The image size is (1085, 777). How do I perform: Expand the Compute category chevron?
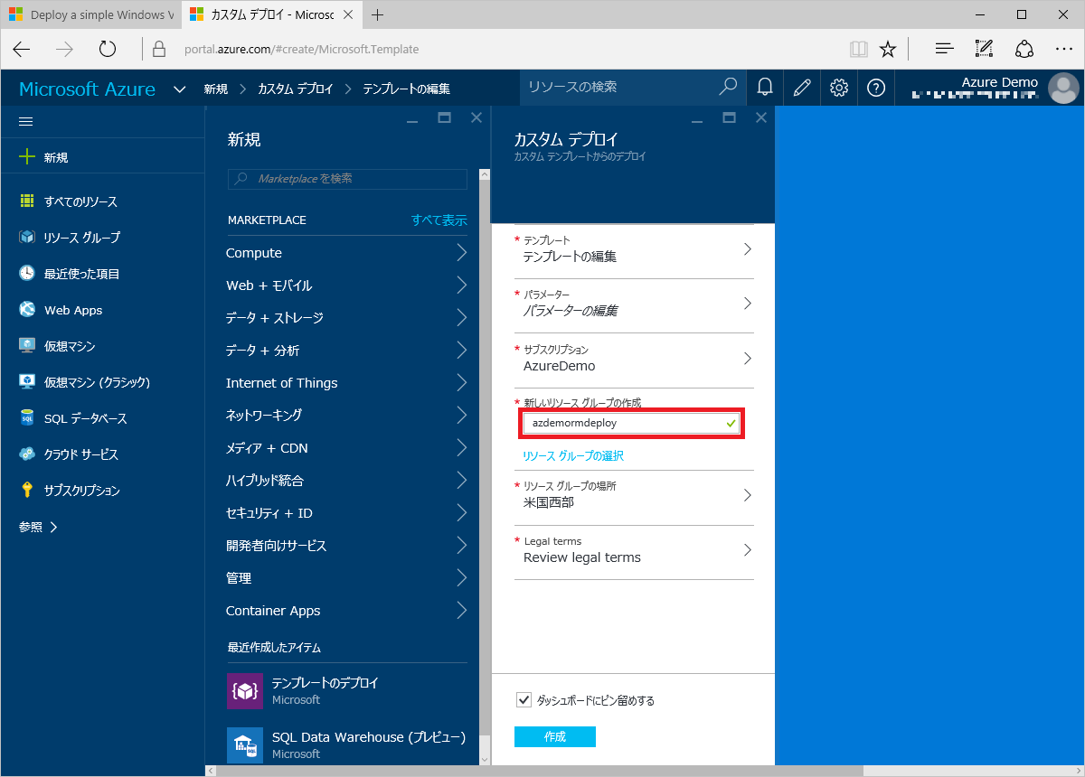[x=461, y=253]
